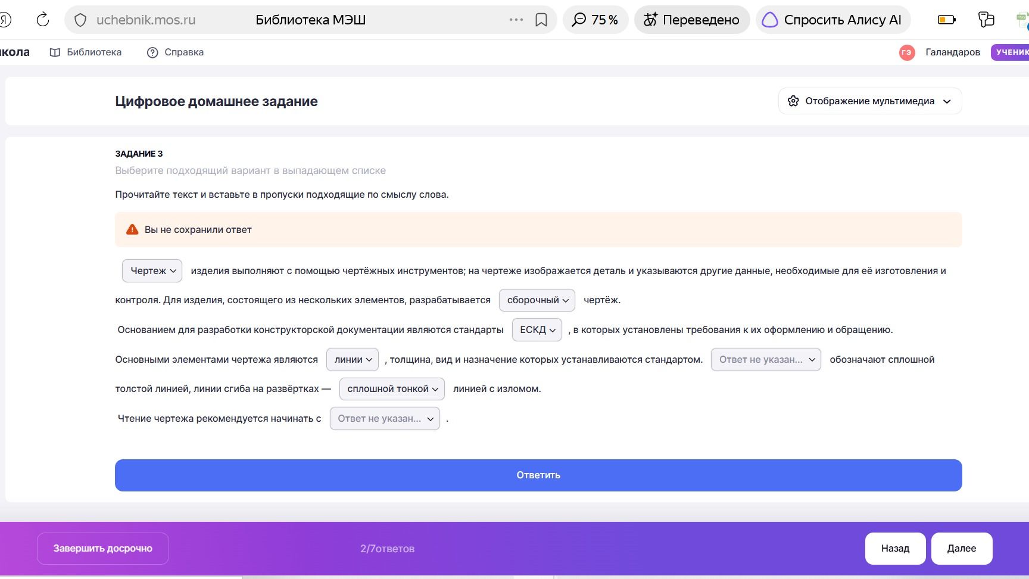Click the Библиотека МЭШ page title
The height and width of the screenshot is (579, 1029).
[311, 20]
